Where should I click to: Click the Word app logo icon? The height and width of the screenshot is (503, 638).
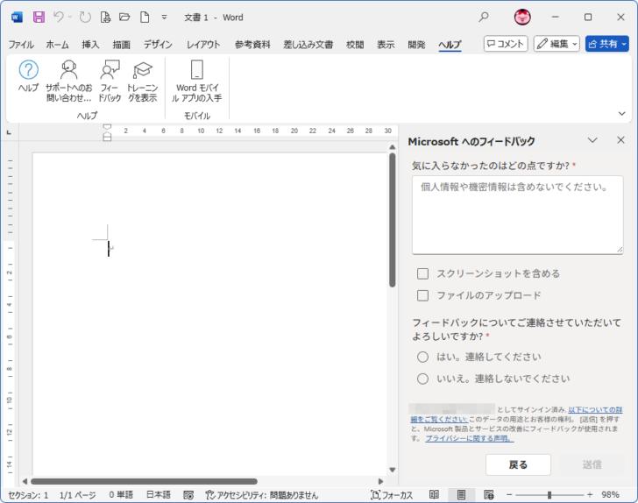click(x=18, y=18)
